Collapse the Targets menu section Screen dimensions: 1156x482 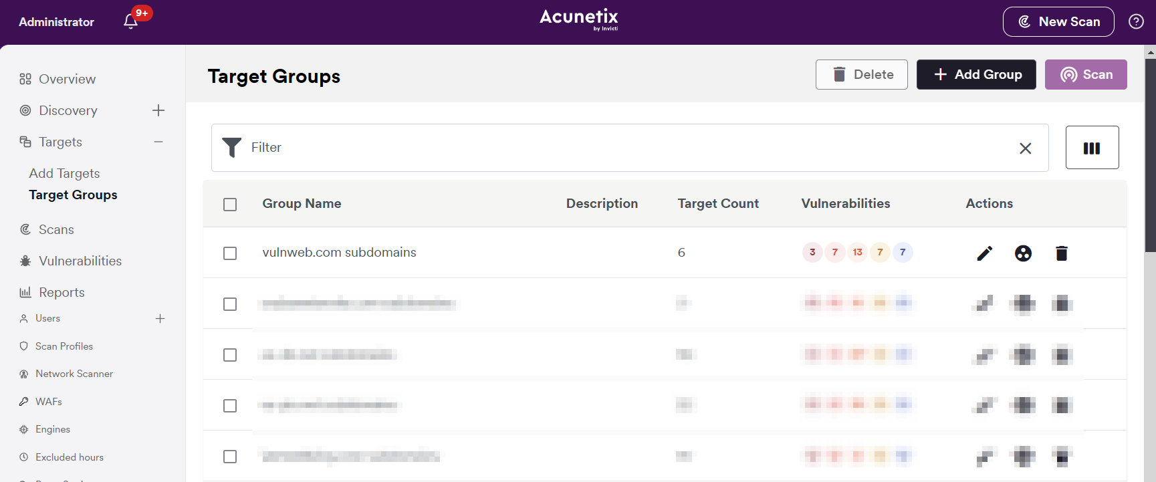point(158,142)
